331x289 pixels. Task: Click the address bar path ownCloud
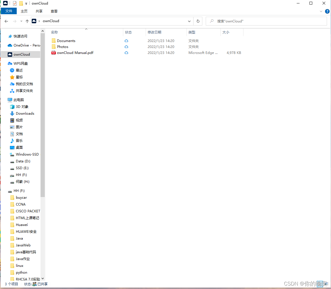click(51, 21)
